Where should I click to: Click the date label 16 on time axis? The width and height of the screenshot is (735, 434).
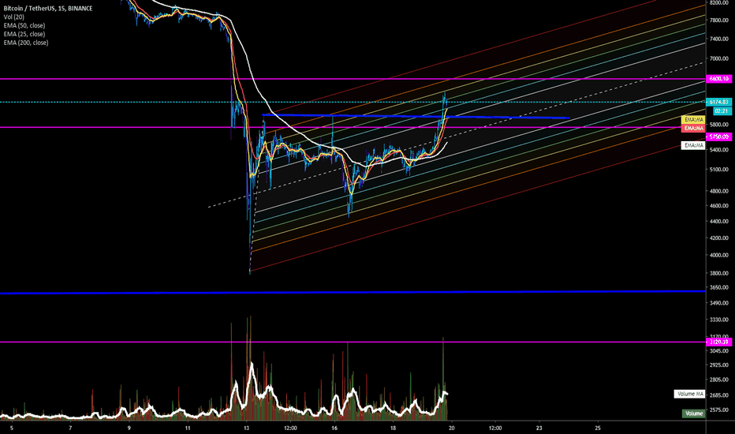point(334,428)
